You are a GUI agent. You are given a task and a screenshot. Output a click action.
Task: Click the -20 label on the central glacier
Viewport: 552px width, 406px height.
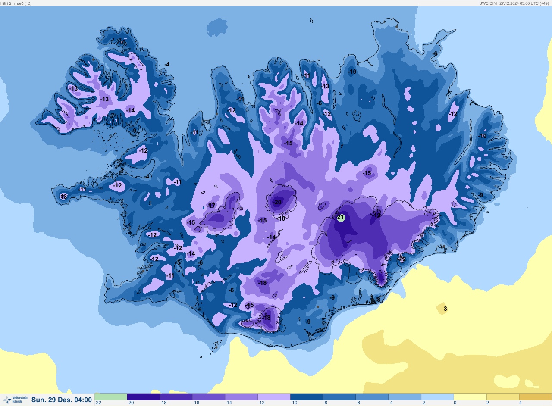pyautogui.click(x=276, y=203)
